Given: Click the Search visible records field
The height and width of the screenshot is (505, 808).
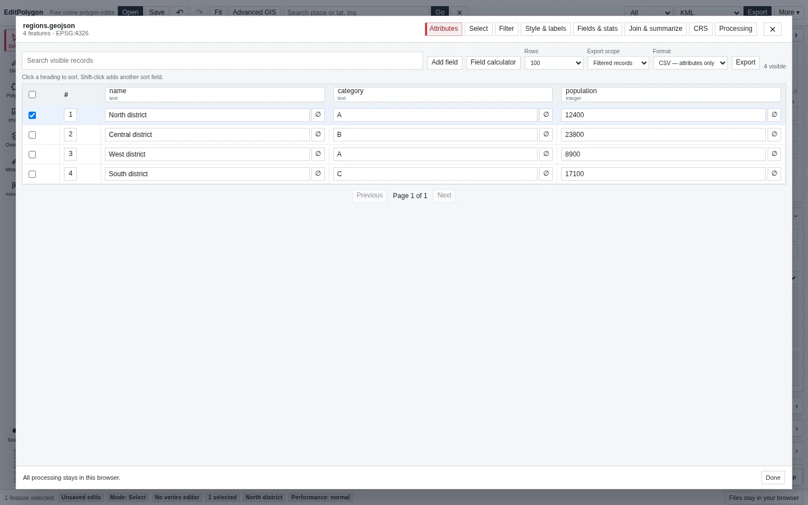Looking at the screenshot, I should pos(222,61).
